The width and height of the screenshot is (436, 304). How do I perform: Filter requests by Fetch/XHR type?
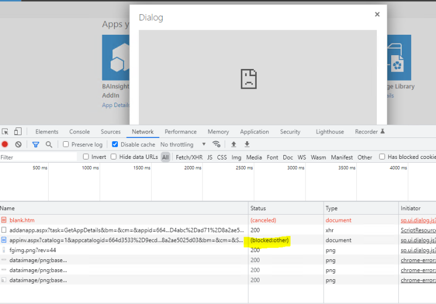point(189,157)
